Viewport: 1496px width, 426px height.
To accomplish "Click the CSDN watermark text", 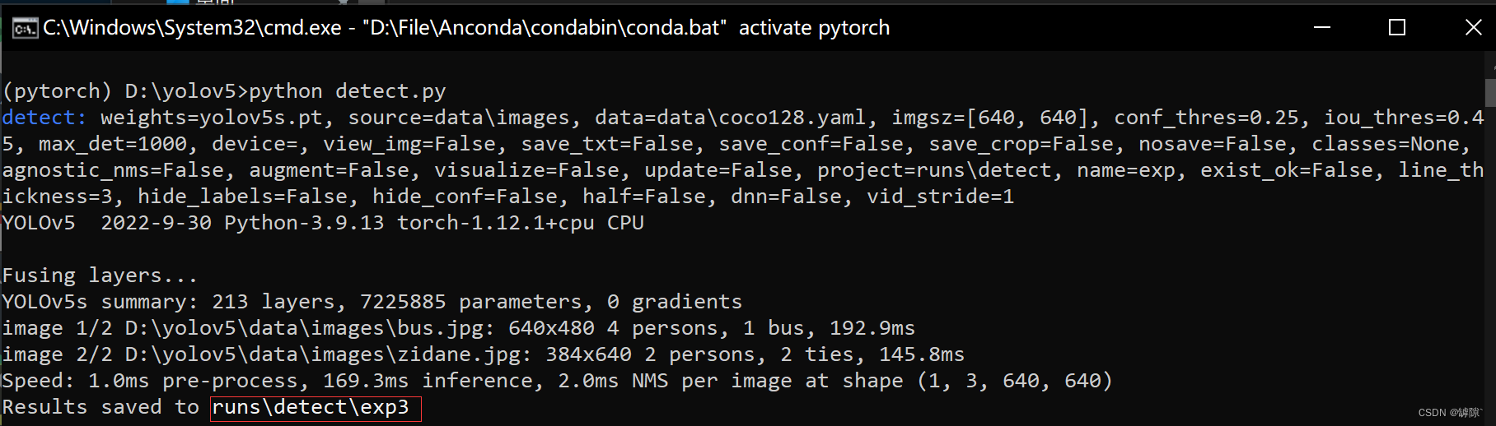I will 1449,413.
